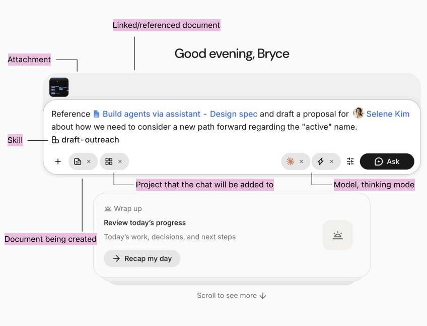Click the orange starburst model icon
The height and width of the screenshot is (326, 427).
point(291,161)
